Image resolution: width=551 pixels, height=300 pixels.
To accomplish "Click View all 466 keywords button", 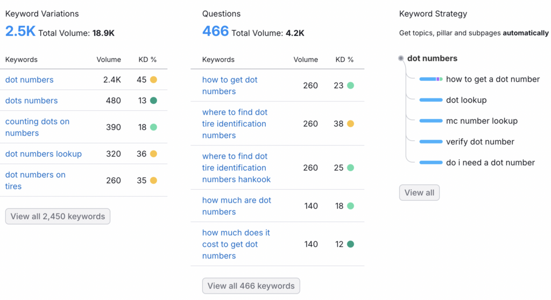I will [x=251, y=286].
